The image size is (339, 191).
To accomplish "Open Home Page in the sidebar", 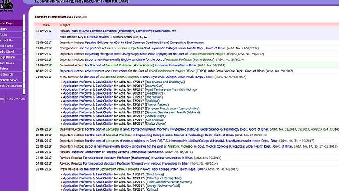I will coord(7,23).
